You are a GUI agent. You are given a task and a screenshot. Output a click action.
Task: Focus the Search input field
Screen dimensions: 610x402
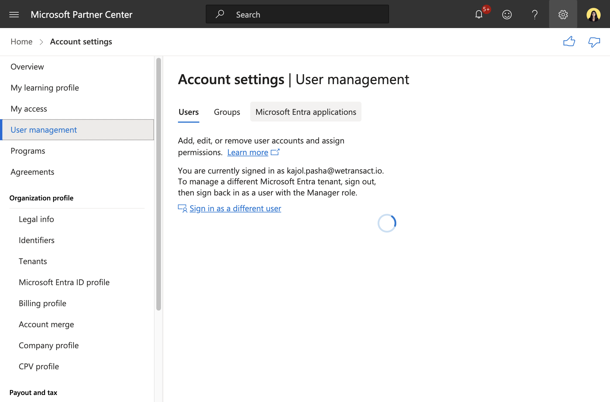pyautogui.click(x=297, y=14)
